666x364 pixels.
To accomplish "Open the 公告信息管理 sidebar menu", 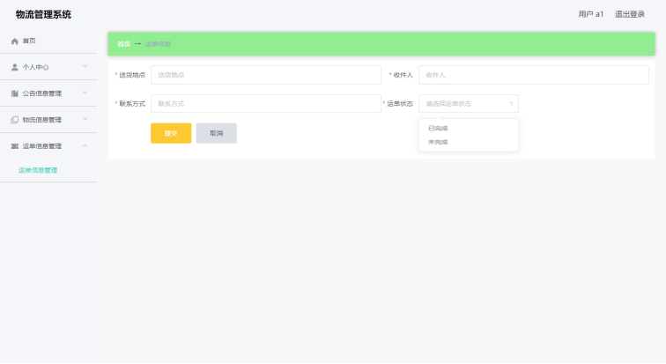I will [x=48, y=93].
